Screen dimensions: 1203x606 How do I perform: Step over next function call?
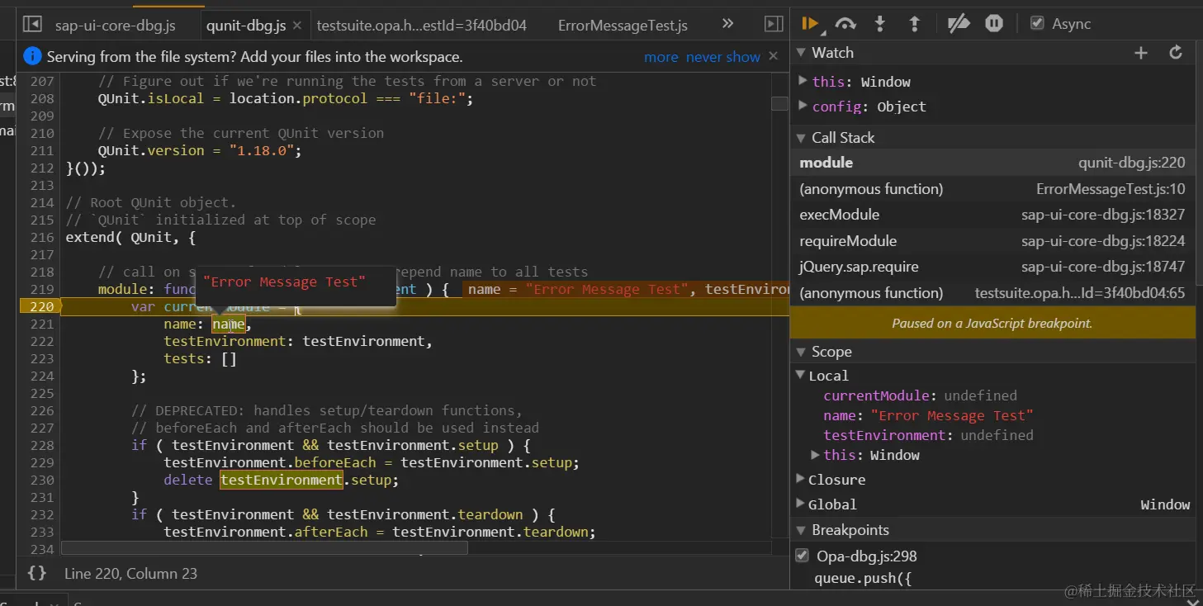coord(845,24)
